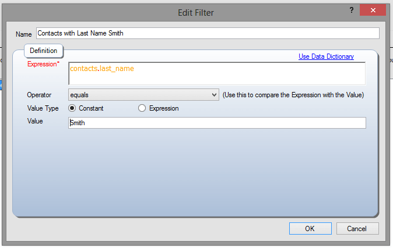Click the help question mark icon

tap(352, 10)
